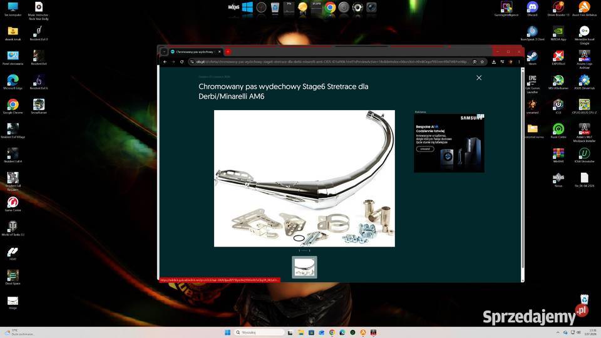Bookmark this page with the star icon
601x338 pixels.
pyautogui.click(x=482, y=62)
